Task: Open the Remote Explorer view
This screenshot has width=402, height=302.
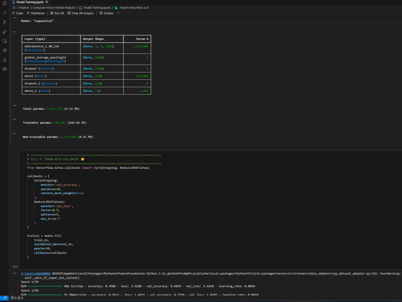Action: (4, 41)
